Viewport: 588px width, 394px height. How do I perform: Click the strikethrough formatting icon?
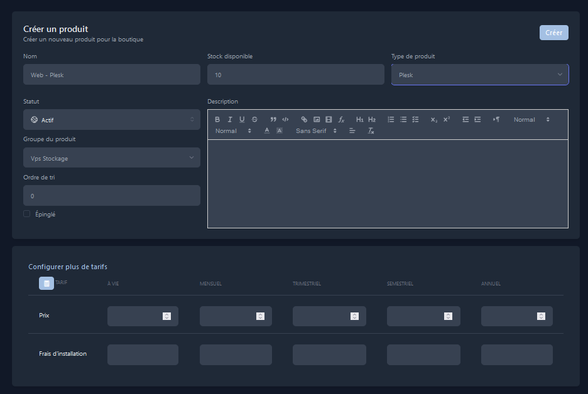(254, 119)
